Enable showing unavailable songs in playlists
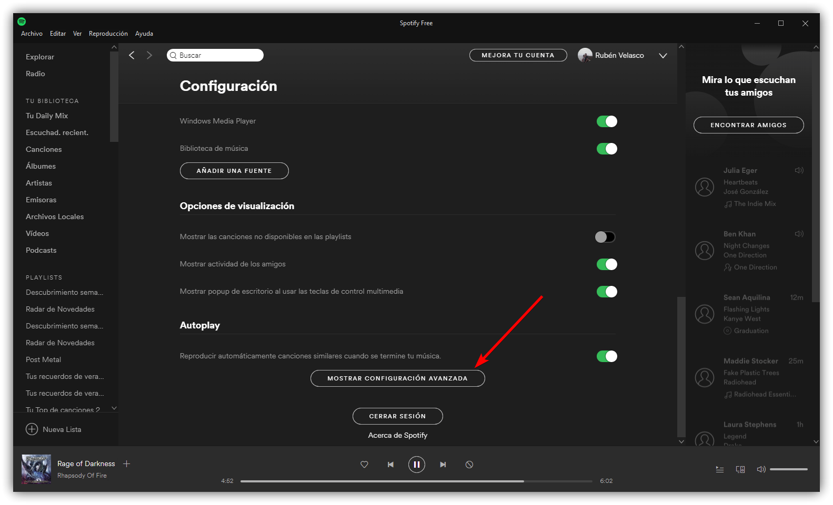The image size is (833, 505). tap(605, 237)
